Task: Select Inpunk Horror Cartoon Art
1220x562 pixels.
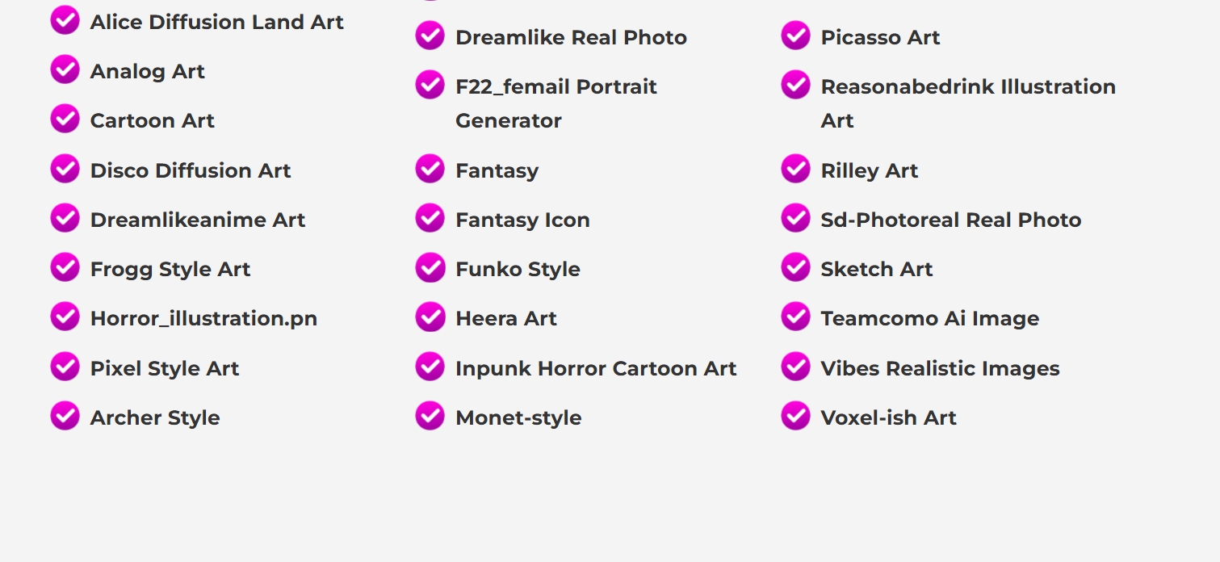Action: point(596,368)
